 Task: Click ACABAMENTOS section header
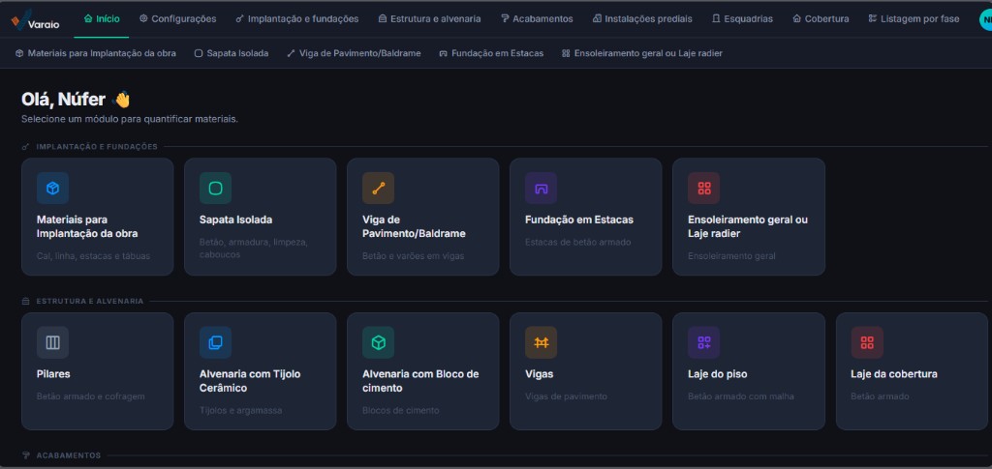(x=69, y=455)
